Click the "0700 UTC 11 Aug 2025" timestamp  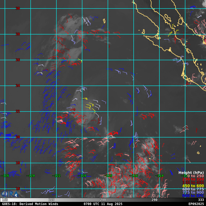pyautogui.click(x=103, y=204)
